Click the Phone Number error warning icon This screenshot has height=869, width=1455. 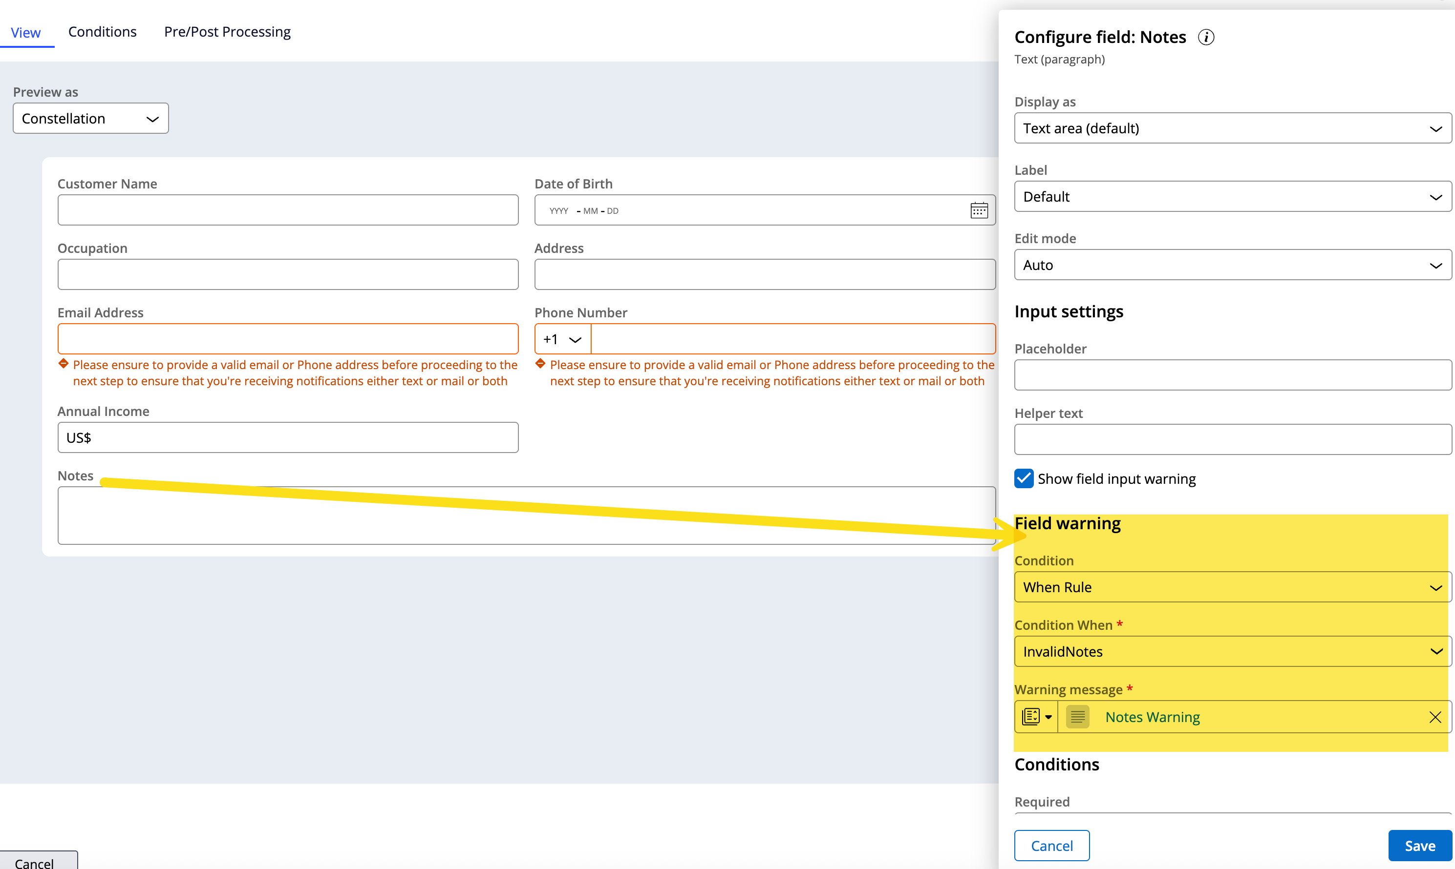coord(540,364)
